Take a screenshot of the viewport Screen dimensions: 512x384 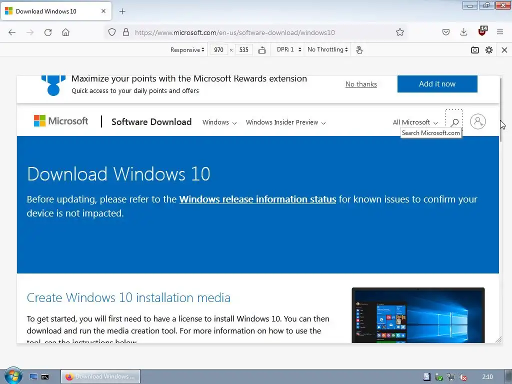(x=475, y=50)
